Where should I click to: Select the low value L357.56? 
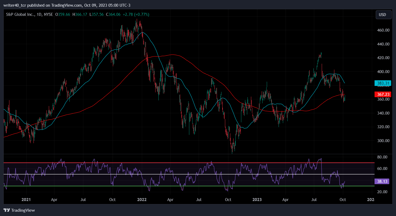pyautogui.click(x=97, y=14)
